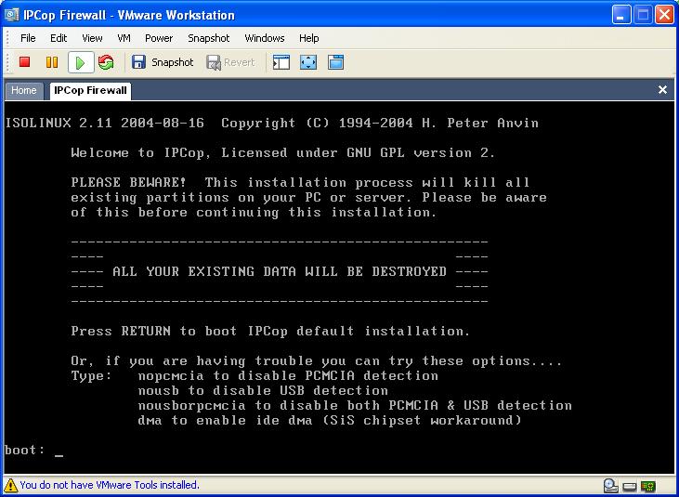
Task: Suspend the VM with the pause icon
Action: (x=52, y=62)
